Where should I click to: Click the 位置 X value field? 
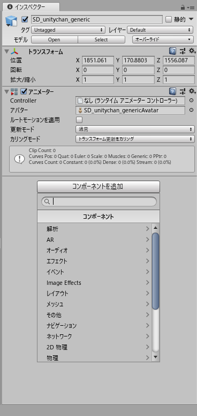tap(98, 60)
